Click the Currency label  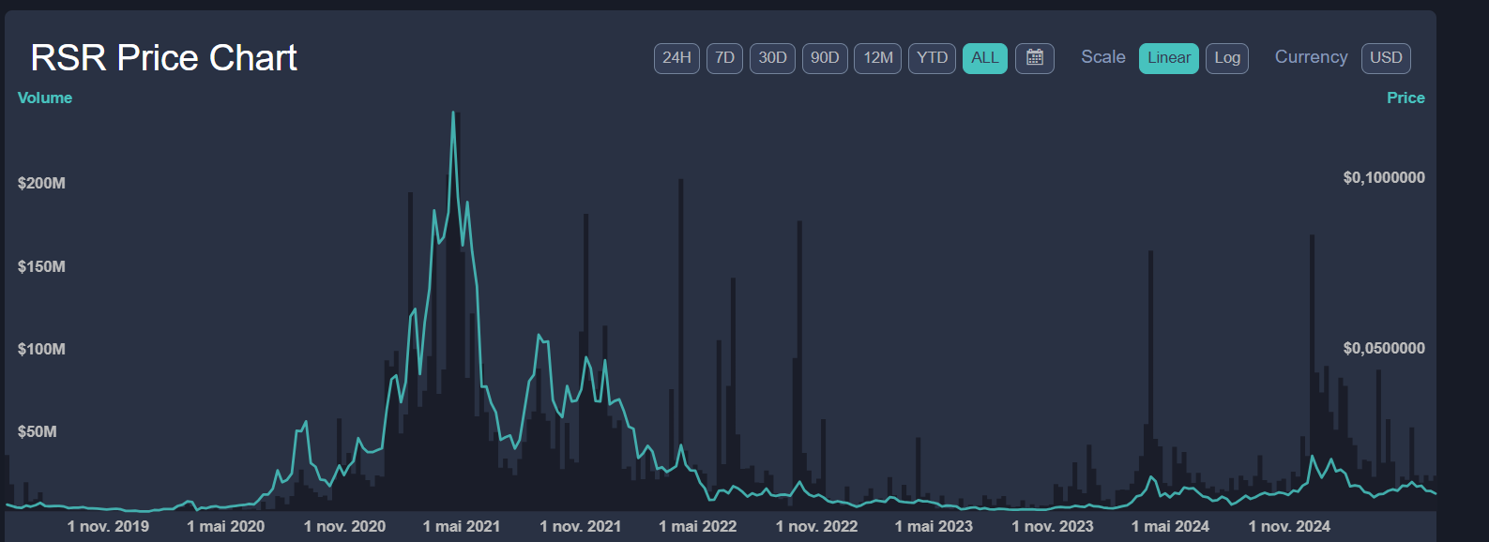click(1311, 57)
